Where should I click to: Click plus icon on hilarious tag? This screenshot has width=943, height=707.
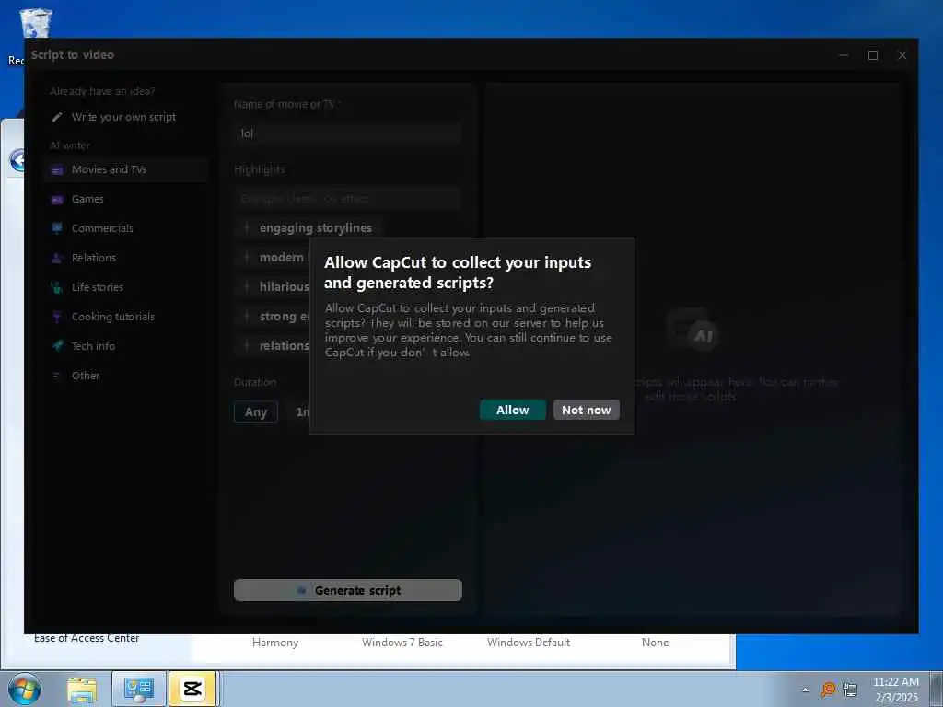(x=246, y=287)
